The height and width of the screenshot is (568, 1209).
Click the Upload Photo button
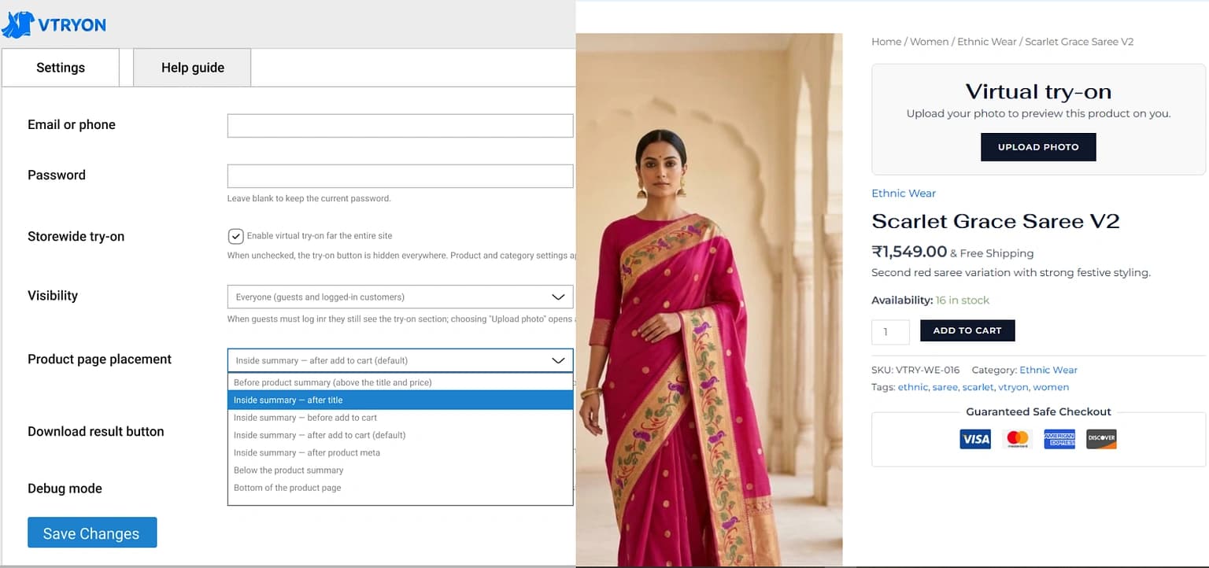[x=1037, y=147]
